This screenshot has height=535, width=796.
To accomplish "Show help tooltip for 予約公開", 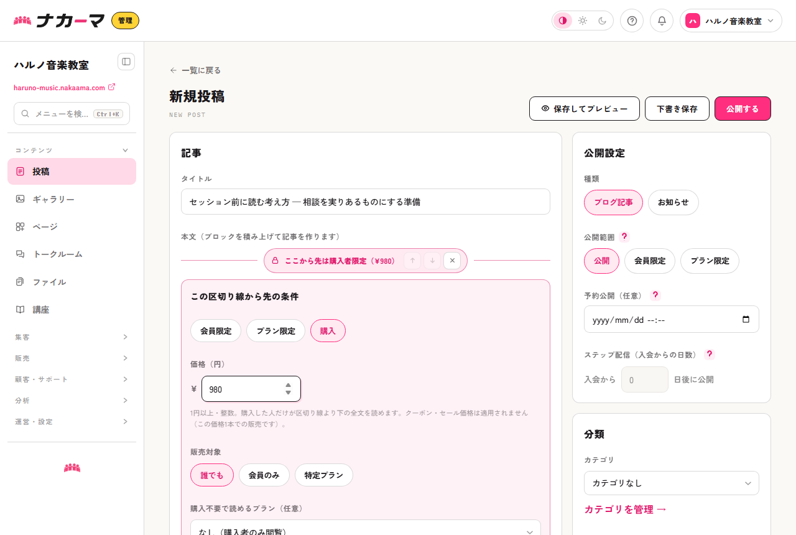I will pos(655,295).
